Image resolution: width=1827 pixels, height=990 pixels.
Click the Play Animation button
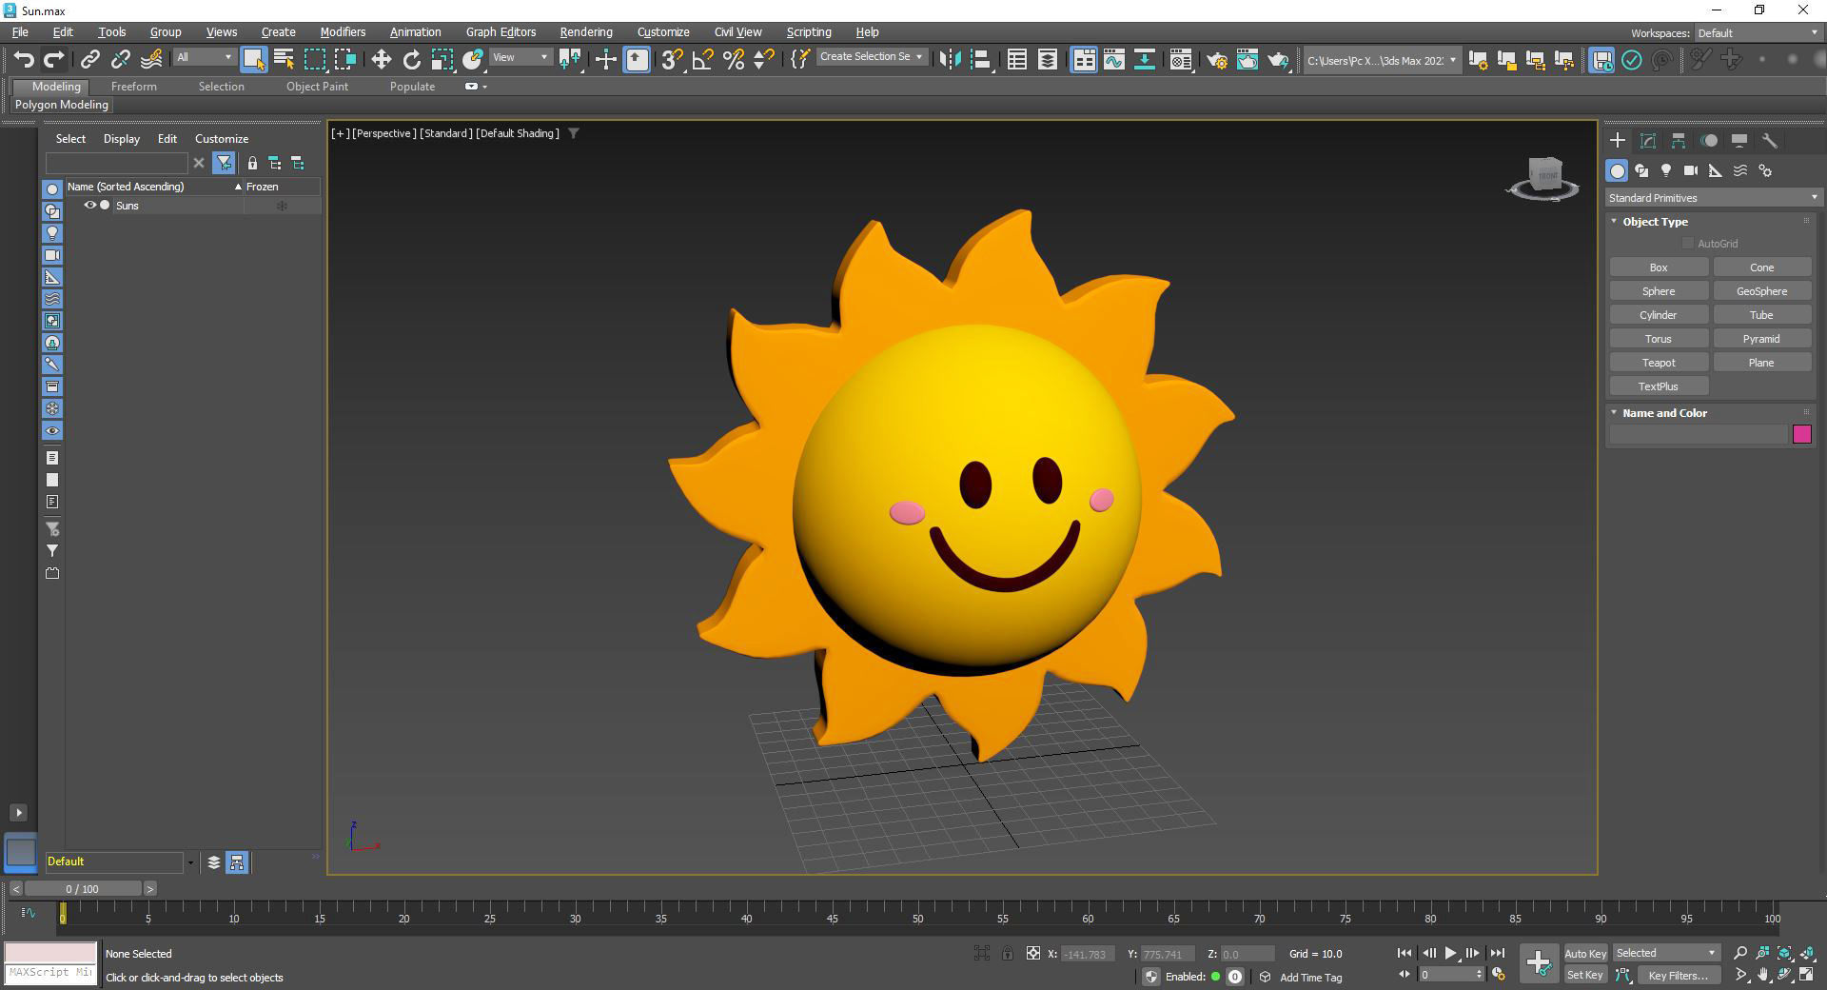pos(1450,954)
